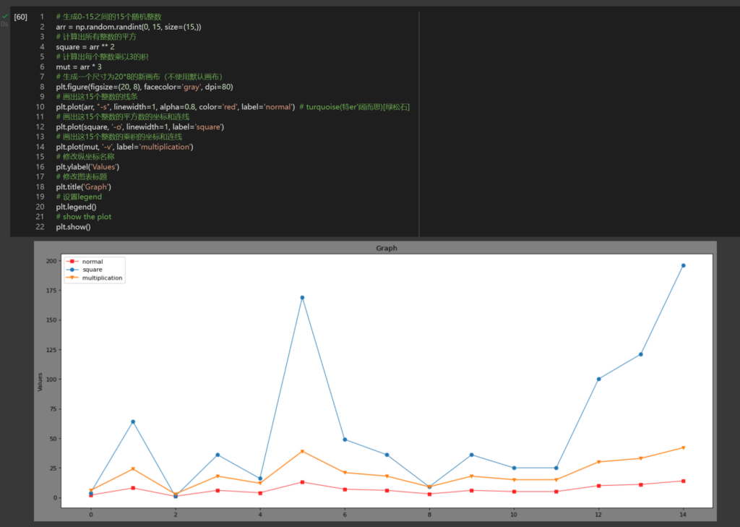
Task: Place cursor in plt.legend() on line 20
Action: (x=76, y=207)
